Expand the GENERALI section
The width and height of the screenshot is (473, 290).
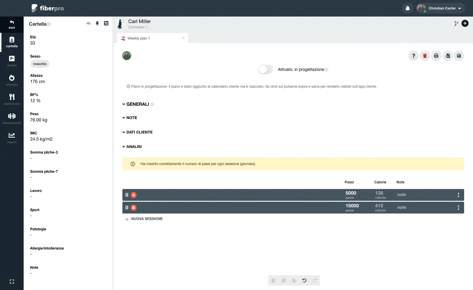tap(138, 104)
